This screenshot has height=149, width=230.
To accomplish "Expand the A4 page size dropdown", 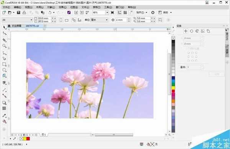I will pyautogui.click(x=31, y=20).
